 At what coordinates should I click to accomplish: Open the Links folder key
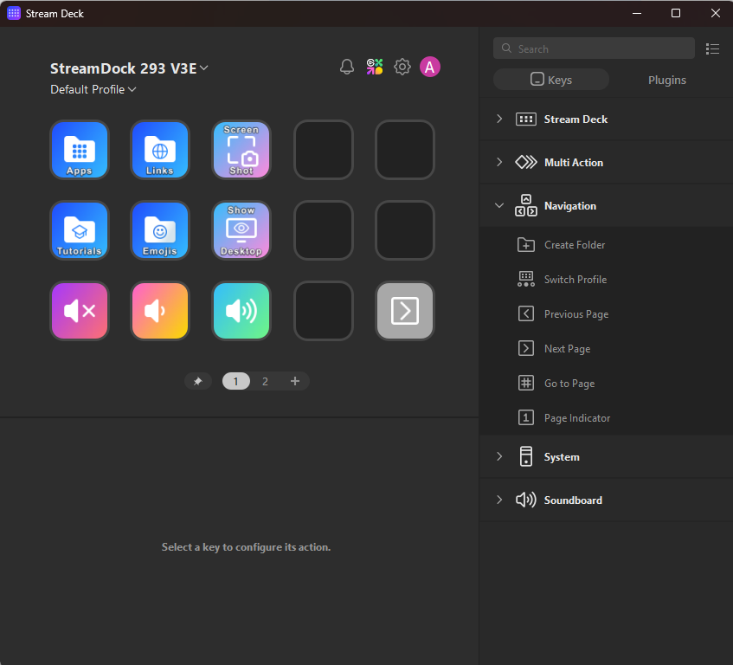pyautogui.click(x=160, y=150)
